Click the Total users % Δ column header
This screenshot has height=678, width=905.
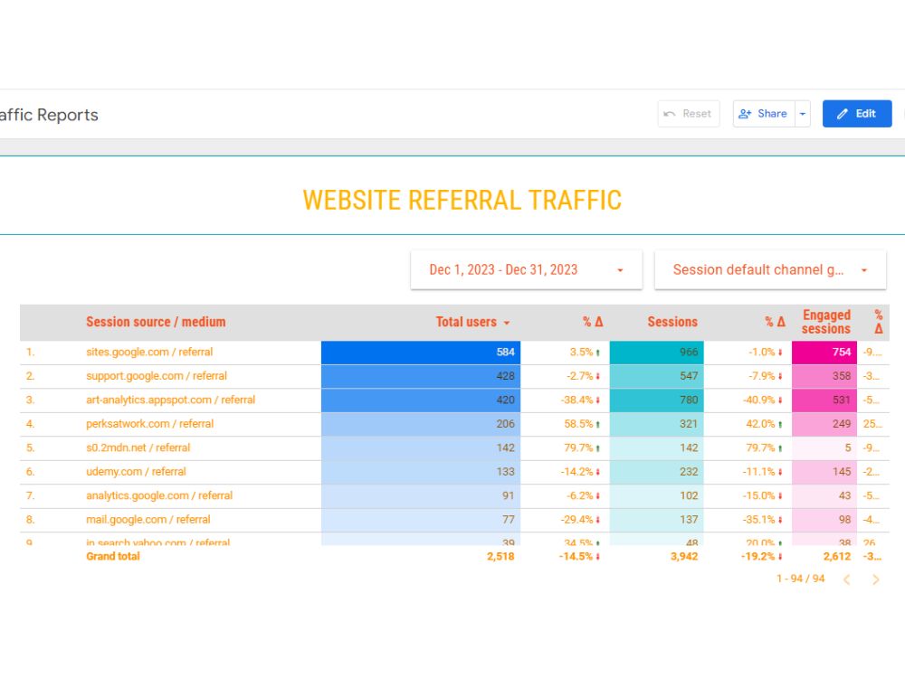click(593, 322)
